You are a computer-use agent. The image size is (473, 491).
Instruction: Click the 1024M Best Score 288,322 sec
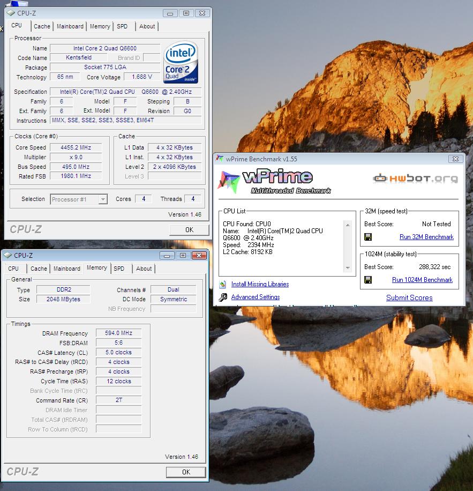click(434, 267)
